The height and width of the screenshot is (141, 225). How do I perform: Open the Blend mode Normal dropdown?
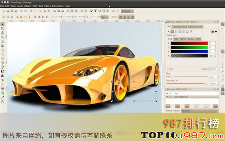tap(200, 111)
